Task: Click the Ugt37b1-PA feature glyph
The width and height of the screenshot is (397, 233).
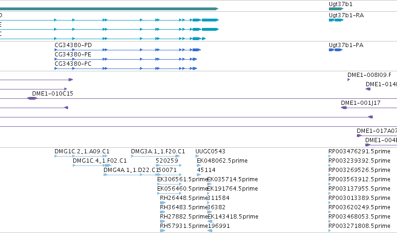Action: tap(335, 50)
